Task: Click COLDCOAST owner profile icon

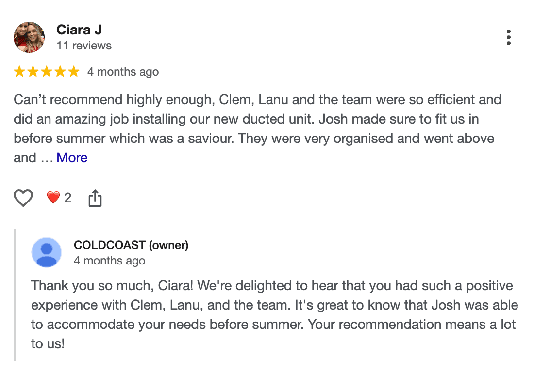Action: click(x=47, y=252)
